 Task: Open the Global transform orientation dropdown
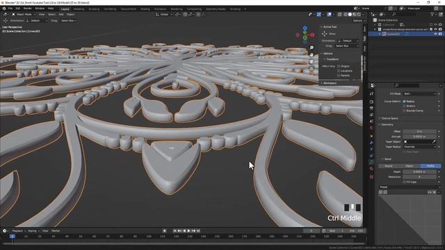[164, 14]
